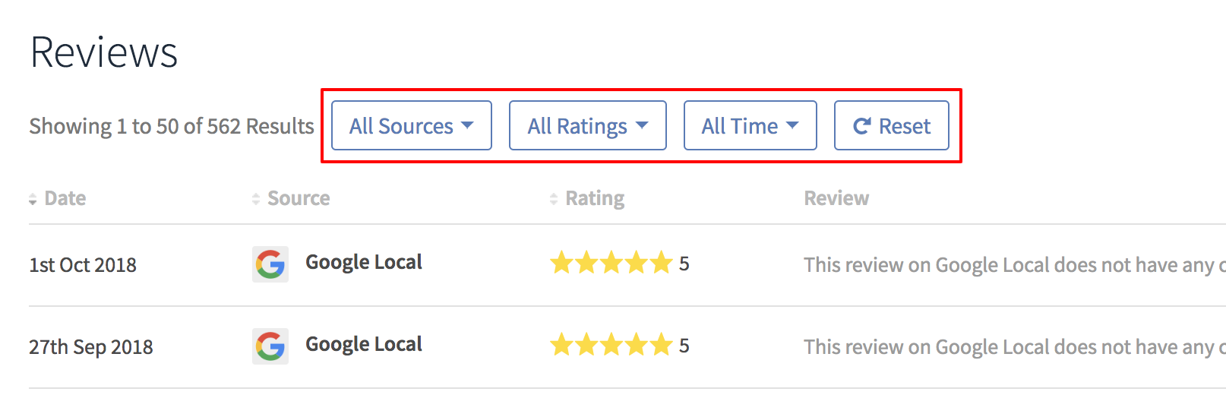
Task: Select the 27th Sep 2018 review text
Action: point(1015,346)
